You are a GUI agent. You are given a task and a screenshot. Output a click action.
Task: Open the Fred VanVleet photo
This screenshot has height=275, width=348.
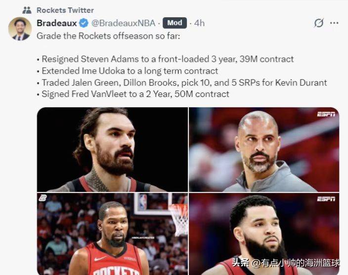point(264,234)
